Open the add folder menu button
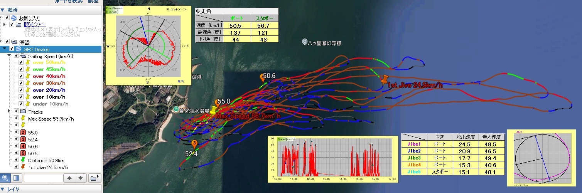The image size is (582, 193). coord(94,178)
